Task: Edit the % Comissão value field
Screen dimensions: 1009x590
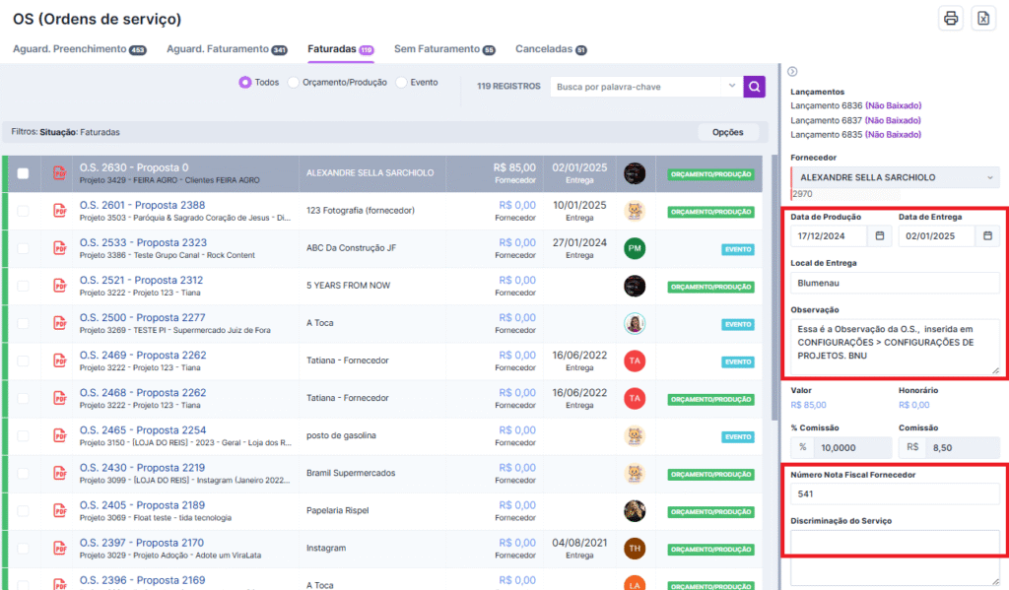Action: click(x=852, y=448)
